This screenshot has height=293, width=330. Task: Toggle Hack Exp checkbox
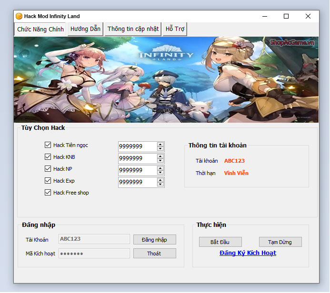48,181
